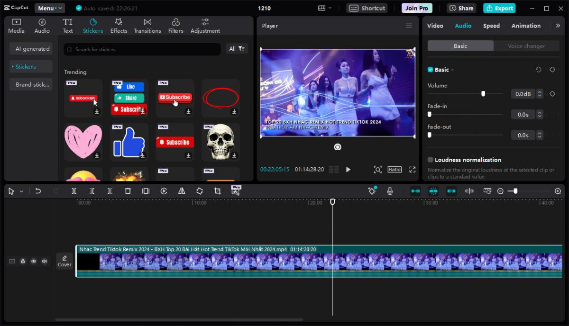This screenshot has width=569, height=326.
Task: Open the Menu dropdown in title bar
Action: pos(49,8)
